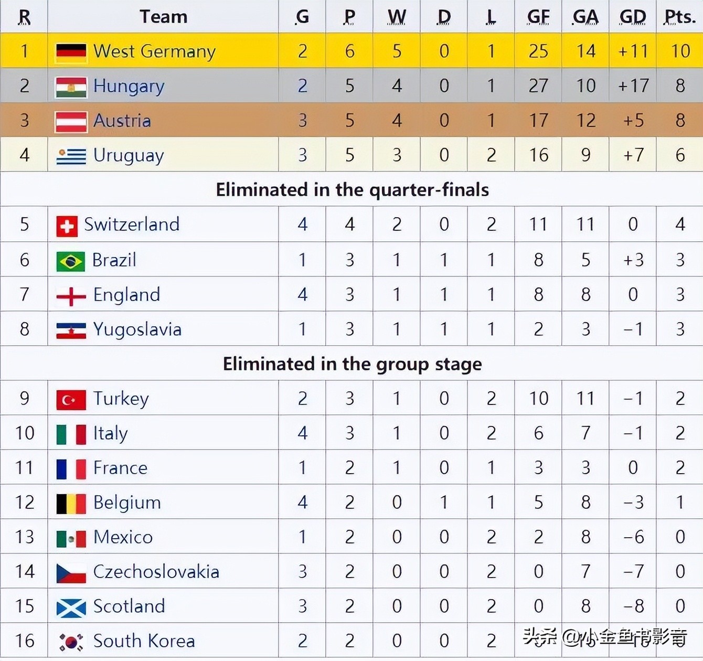Open Italy's group 4 link
This screenshot has width=703, height=661.
303,433
